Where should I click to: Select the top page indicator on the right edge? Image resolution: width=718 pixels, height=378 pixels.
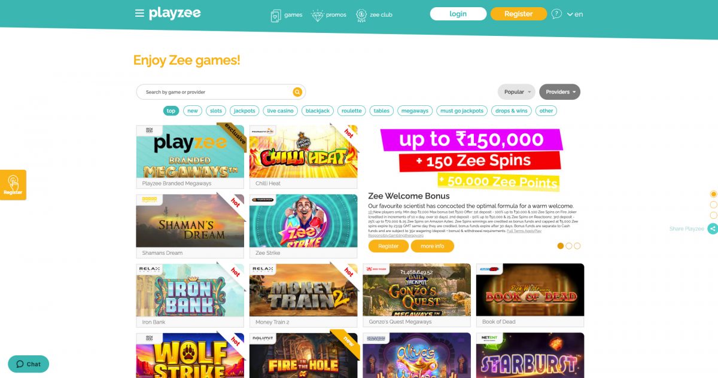713,194
